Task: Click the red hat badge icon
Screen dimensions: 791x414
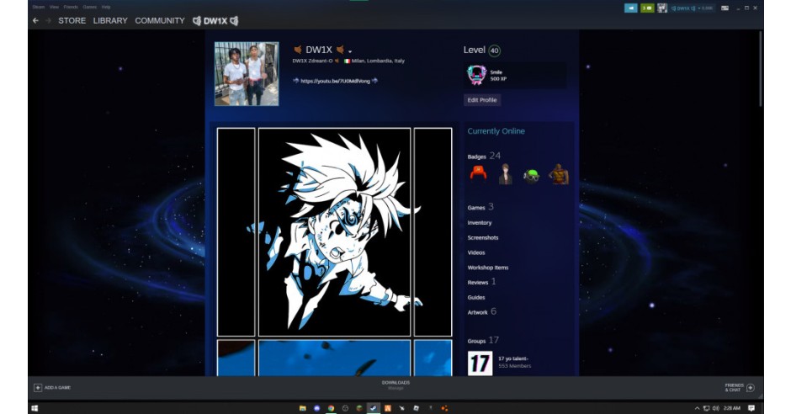Action: pos(478,174)
